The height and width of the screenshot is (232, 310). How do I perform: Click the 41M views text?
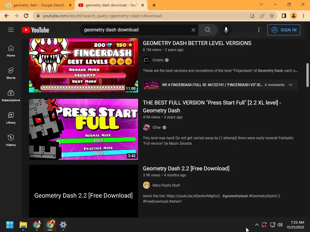click(151, 117)
